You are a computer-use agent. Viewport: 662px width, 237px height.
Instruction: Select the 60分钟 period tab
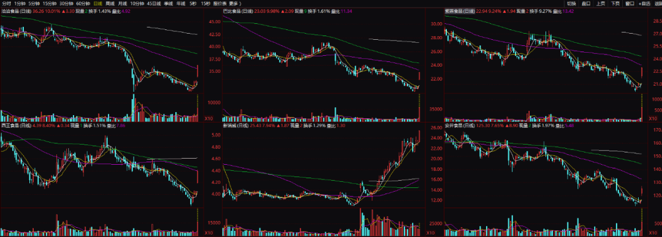coord(83,4)
